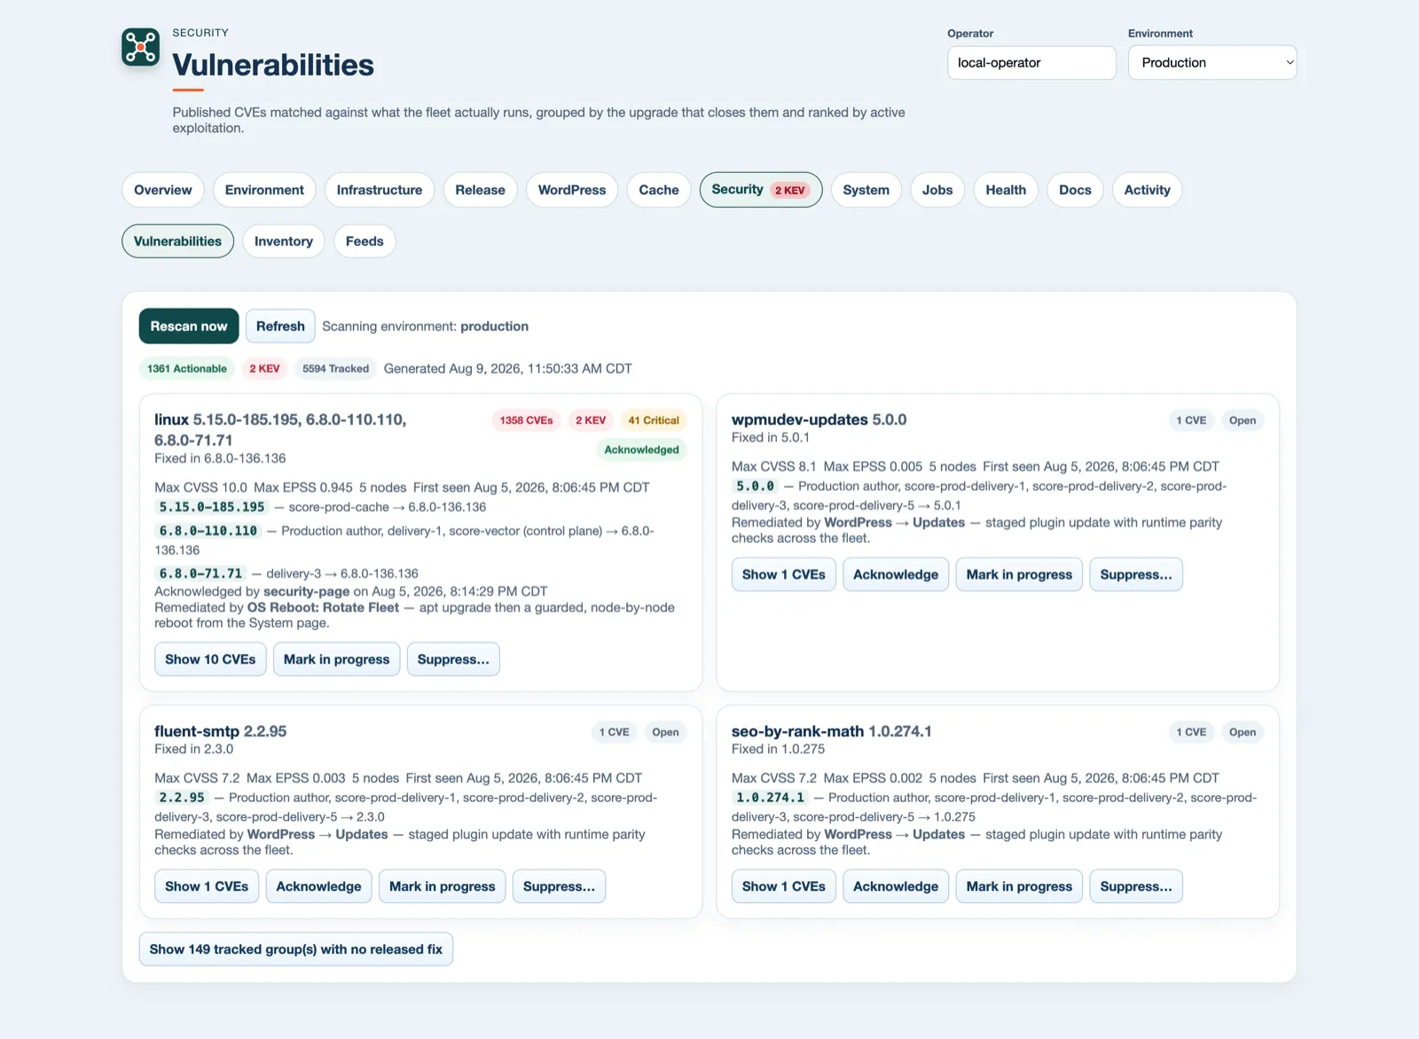Open the Environment dropdown showing Production
The image size is (1419, 1039).
coord(1212,63)
